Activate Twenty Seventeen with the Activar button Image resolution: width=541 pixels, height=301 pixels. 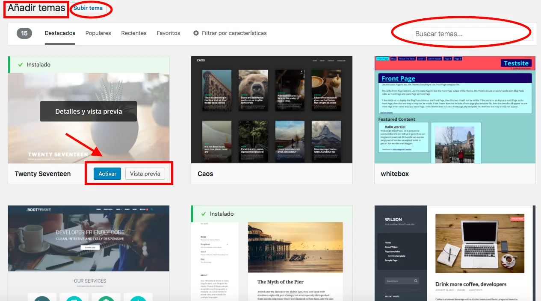click(107, 174)
